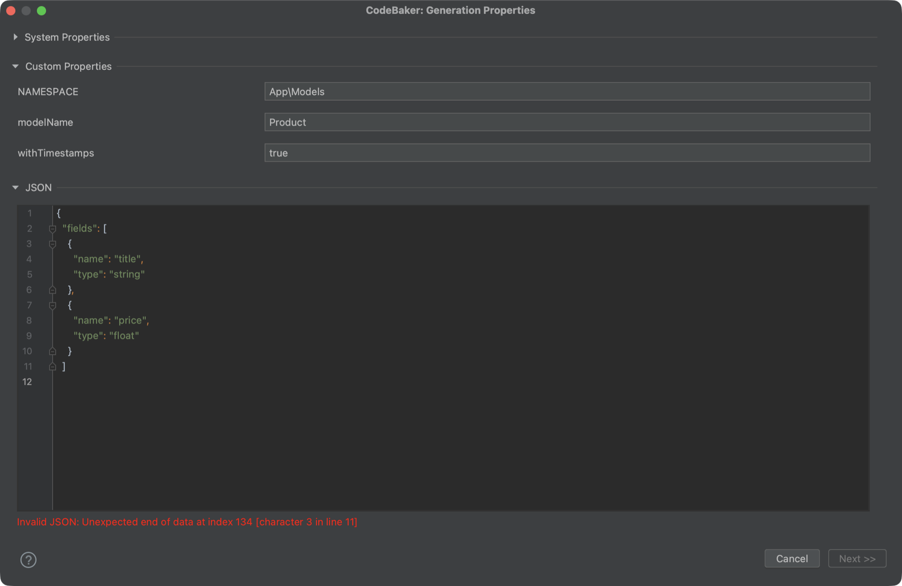Click the Invalid JSON error message
The width and height of the screenshot is (902, 586).
coord(187,522)
